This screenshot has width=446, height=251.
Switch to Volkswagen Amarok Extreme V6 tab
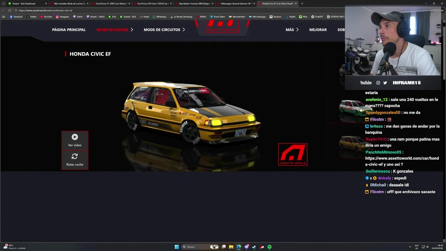(235, 3)
